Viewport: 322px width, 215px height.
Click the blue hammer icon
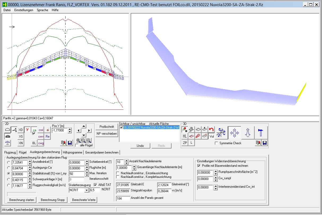pyautogui.click(x=261, y=133)
